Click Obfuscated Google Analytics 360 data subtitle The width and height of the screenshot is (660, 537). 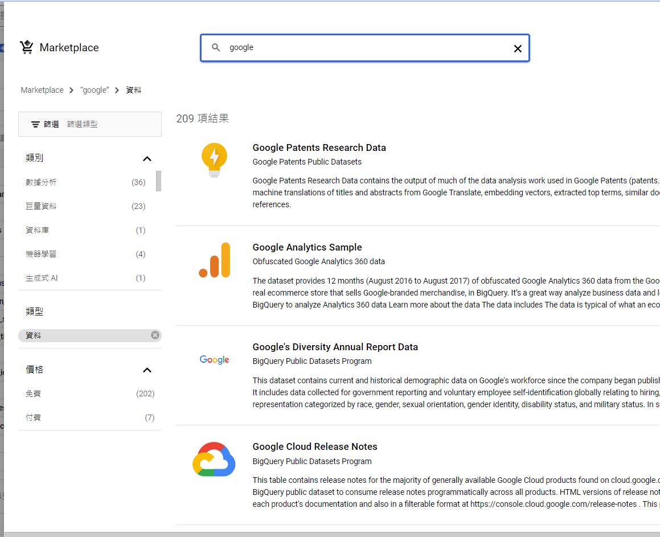(319, 261)
